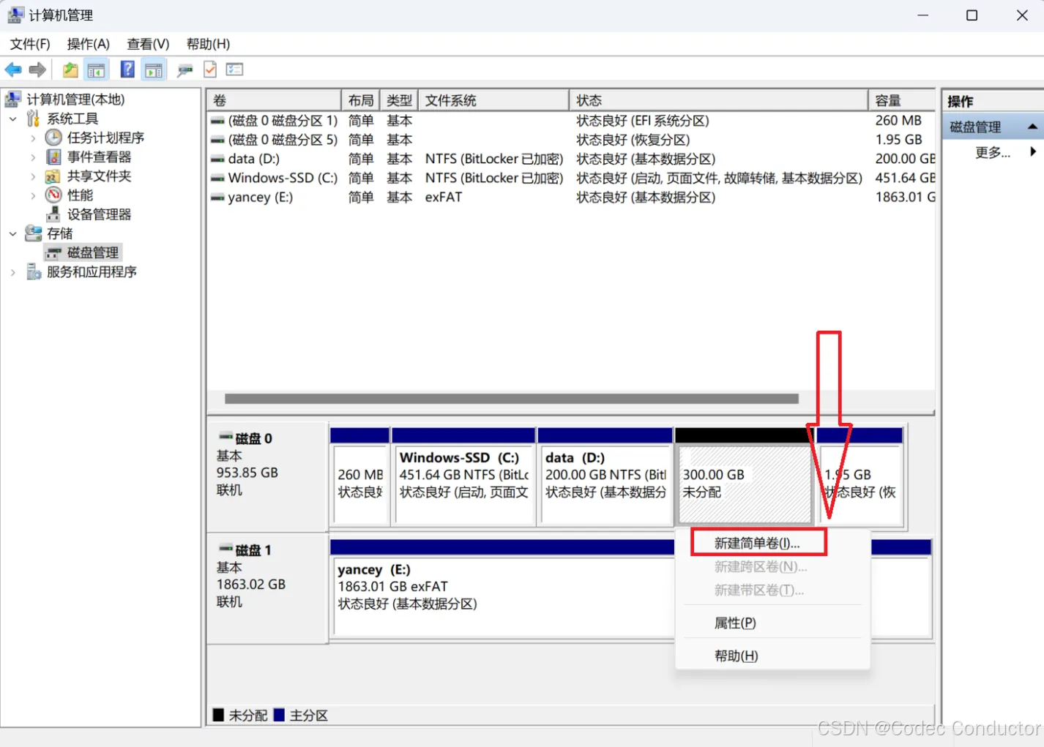Expand the 性能 node
The width and height of the screenshot is (1044, 747).
(x=33, y=195)
